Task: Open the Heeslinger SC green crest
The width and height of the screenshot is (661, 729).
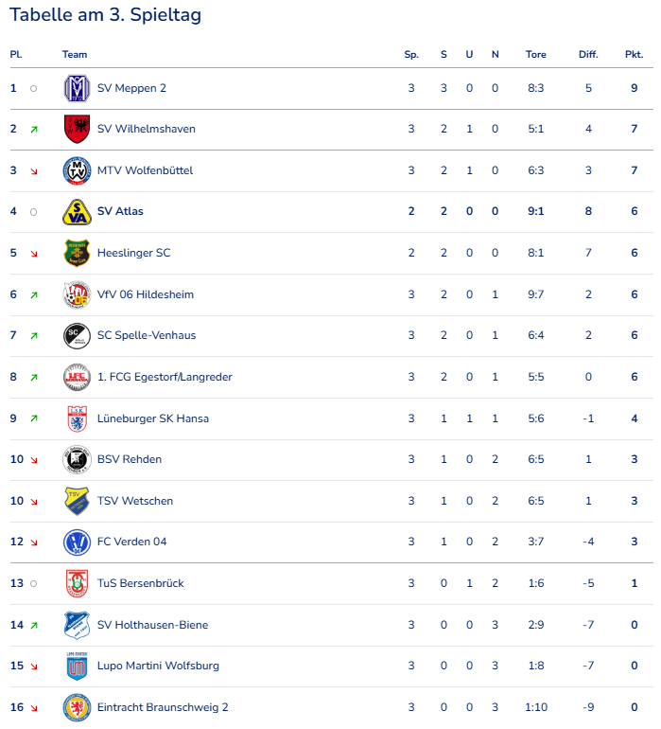Action: click(x=77, y=254)
